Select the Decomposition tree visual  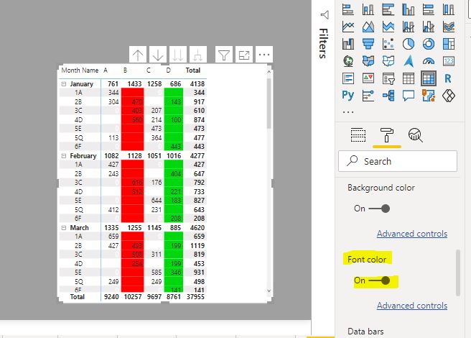click(388, 96)
